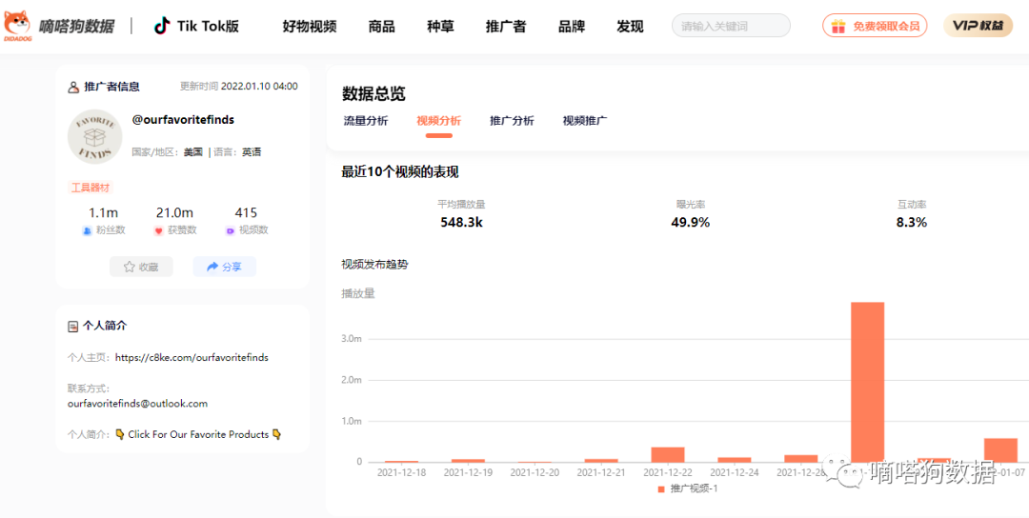1029x518 pixels.
Task: Click the followers (粉丝数) icon
Action: coord(87,230)
